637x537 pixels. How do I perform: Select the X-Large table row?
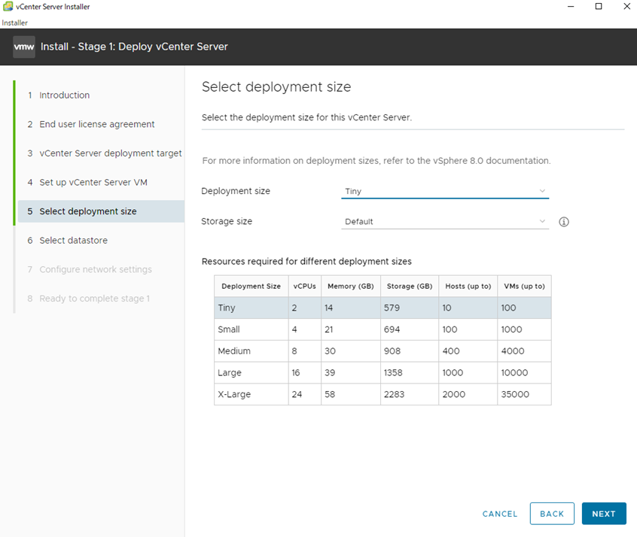pyautogui.click(x=382, y=394)
